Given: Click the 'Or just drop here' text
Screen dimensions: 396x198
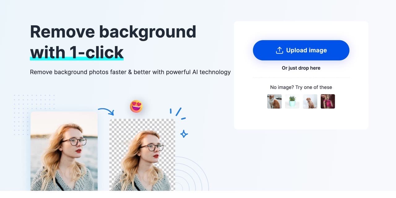Looking at the screenshot, I should (301, 68).
